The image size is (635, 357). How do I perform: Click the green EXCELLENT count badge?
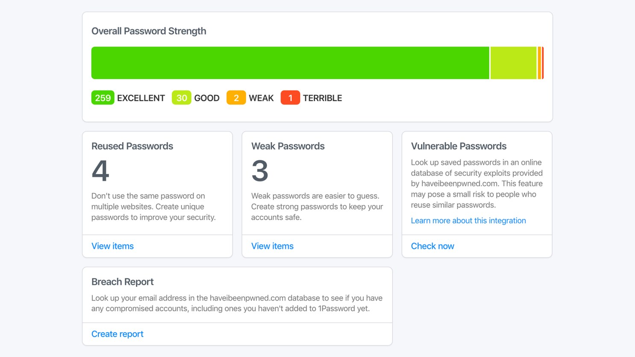click(x=103, y=98)
